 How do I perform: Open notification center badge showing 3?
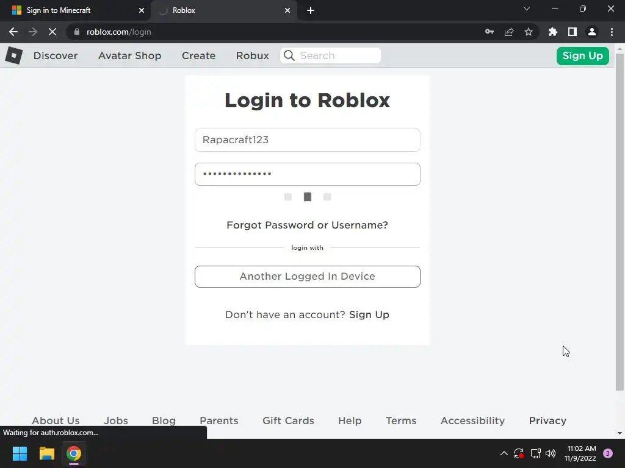[x=608, y=453]
